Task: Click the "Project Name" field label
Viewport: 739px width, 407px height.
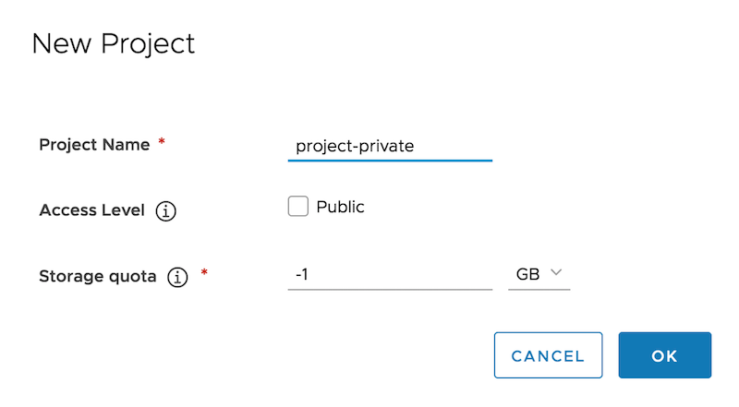Action: 92,144
